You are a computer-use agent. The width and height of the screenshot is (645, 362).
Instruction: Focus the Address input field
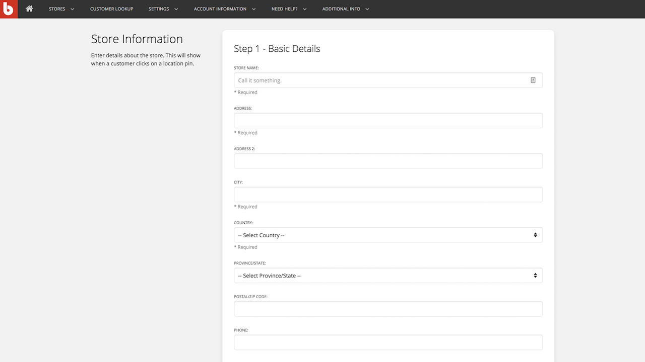coord(388,121)
